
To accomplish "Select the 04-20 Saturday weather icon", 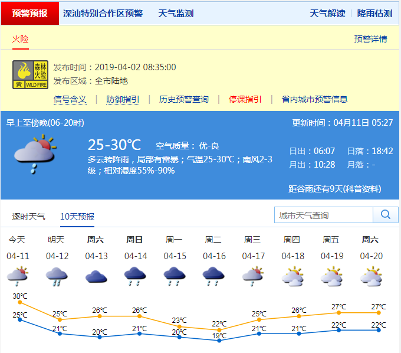I will point(370,276).
